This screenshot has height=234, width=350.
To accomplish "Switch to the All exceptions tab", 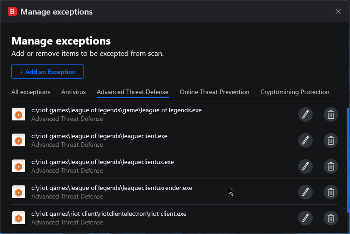I will click(31, 92).
